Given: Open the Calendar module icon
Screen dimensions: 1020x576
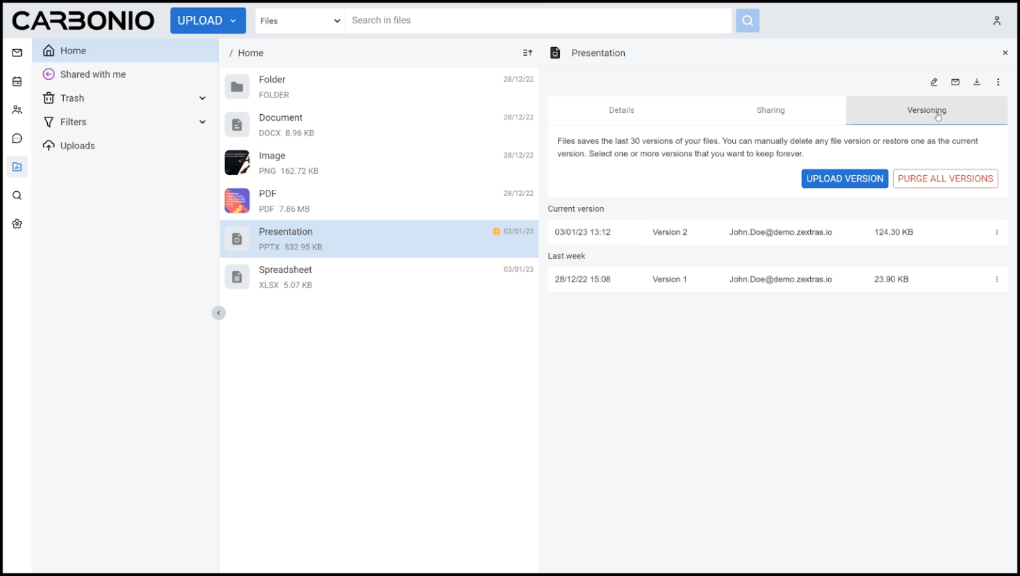Looking at the screenshot, I should [17, 81].
